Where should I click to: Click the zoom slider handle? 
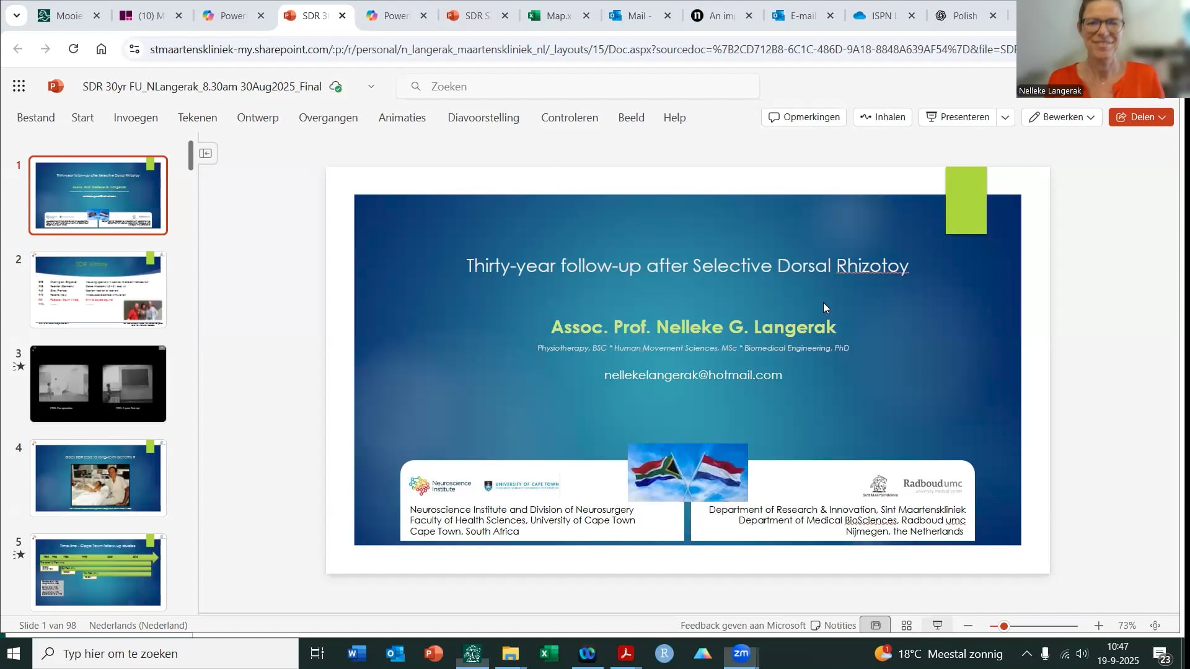point(1004,626)
